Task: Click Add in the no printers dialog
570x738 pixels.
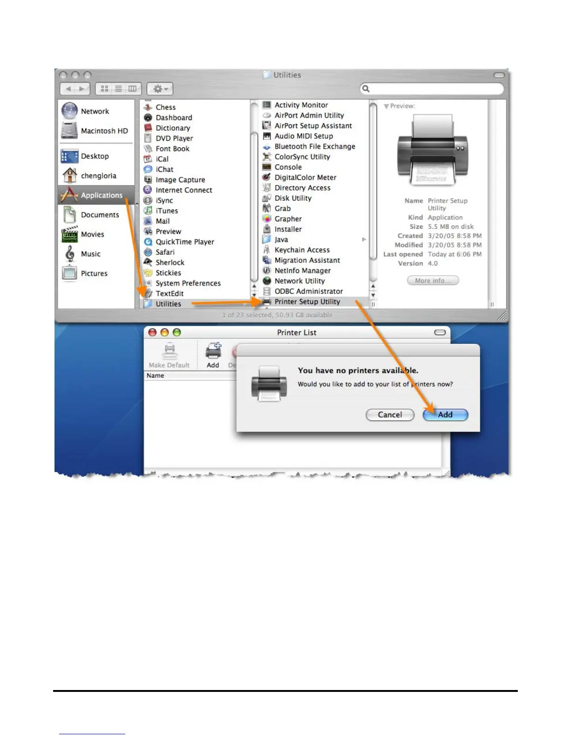Action: 445,415
